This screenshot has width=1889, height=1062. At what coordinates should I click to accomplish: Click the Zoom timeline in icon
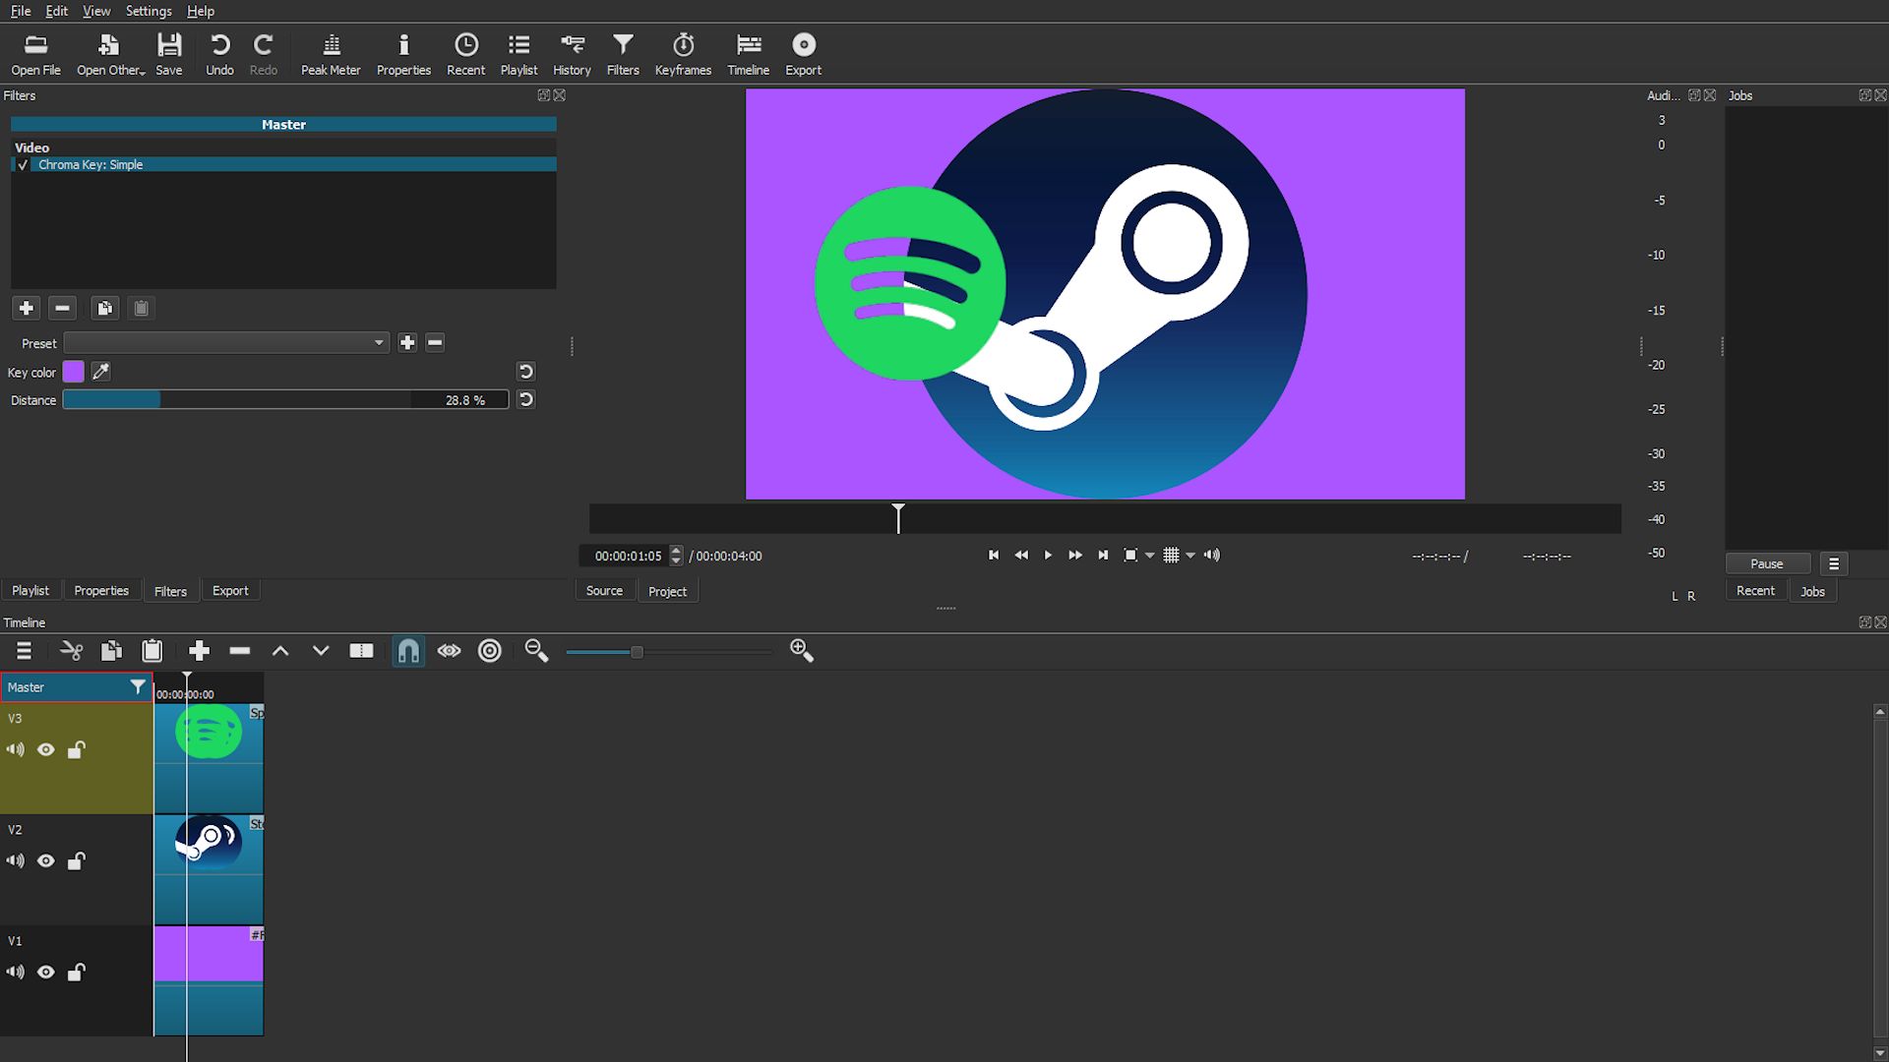[x=802, y=651]
